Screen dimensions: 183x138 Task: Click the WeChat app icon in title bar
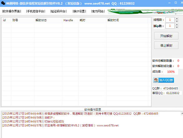click(x=3, y=3)
